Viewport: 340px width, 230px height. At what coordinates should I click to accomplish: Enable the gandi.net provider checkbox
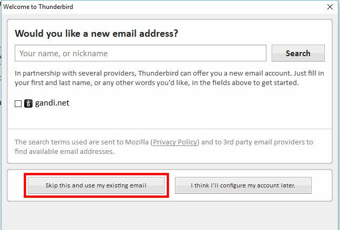point(18,104)
